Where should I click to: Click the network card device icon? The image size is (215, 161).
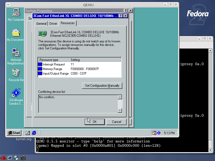click(x=42, y=34)
